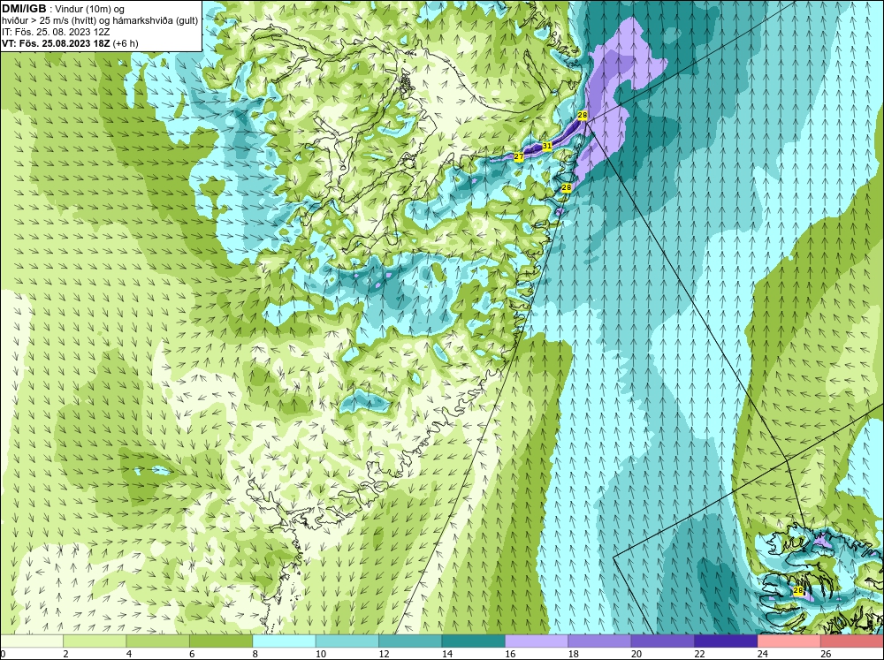Screen dimensions: 884x660
Task: Pick the 4–6 m/s green legend swatch
Action: tap(158, 641)
